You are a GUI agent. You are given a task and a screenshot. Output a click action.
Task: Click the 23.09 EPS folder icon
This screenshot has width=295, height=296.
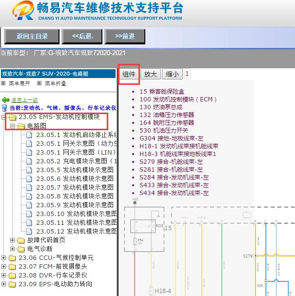[13, 284]
